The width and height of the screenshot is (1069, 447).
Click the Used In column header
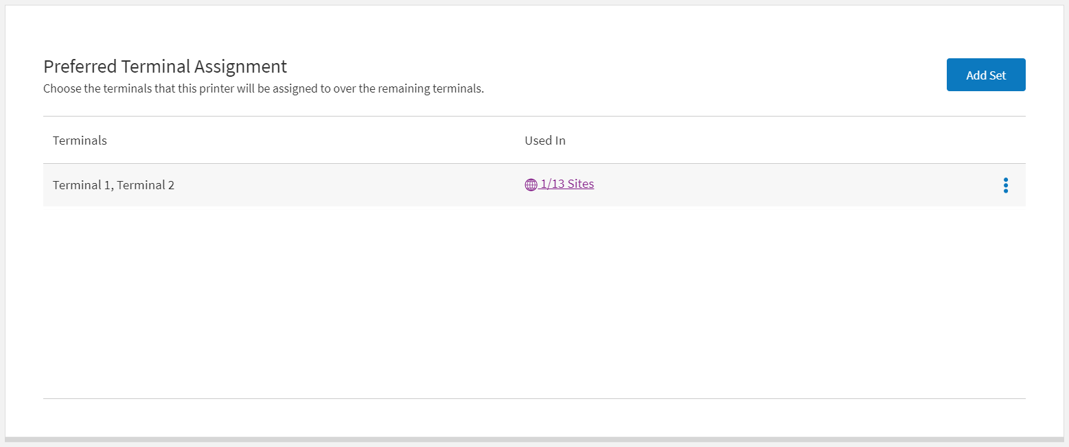click(545, 141)
